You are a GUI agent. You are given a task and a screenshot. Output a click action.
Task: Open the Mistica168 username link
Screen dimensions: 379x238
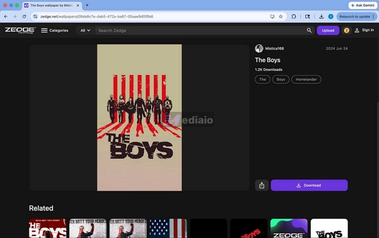274,49
